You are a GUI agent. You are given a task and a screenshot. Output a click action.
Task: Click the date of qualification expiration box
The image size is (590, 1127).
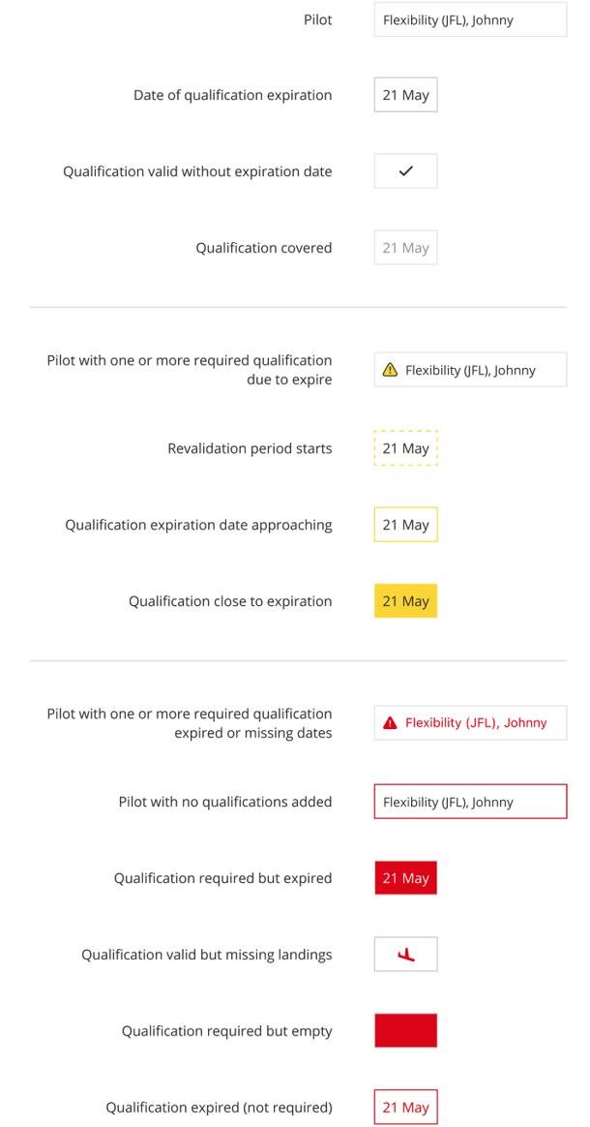405,95
